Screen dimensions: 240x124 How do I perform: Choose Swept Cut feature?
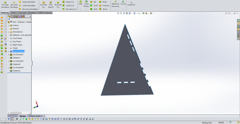pos(68,2)
